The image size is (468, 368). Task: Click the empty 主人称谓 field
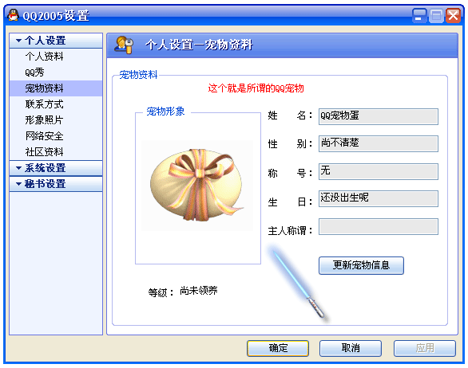point(379,227)
